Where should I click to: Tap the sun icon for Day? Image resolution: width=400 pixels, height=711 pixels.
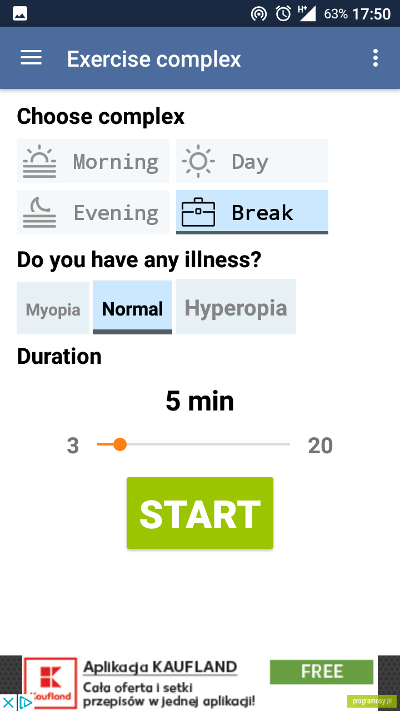198,161
